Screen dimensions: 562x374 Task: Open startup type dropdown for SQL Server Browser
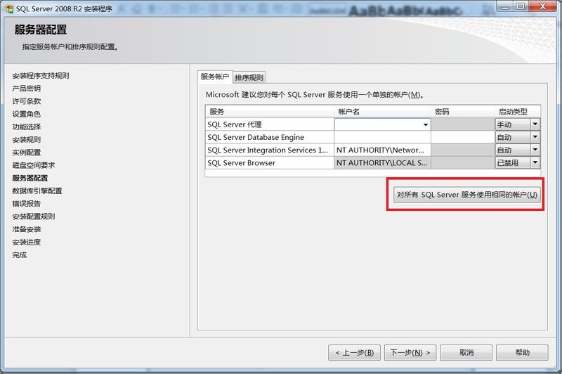[x=535, y=162]
